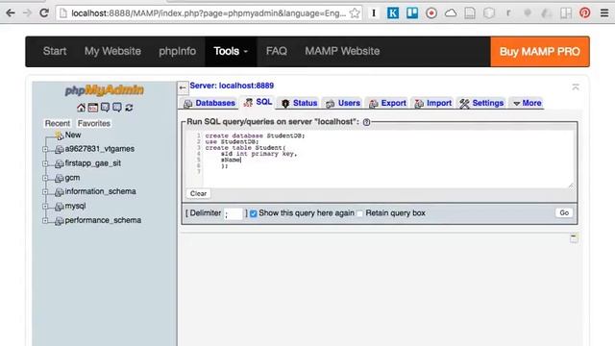Expand the a9627831_vtgames database tree
The width and height of the screenshot is (615, 346).
coord(45,149)
